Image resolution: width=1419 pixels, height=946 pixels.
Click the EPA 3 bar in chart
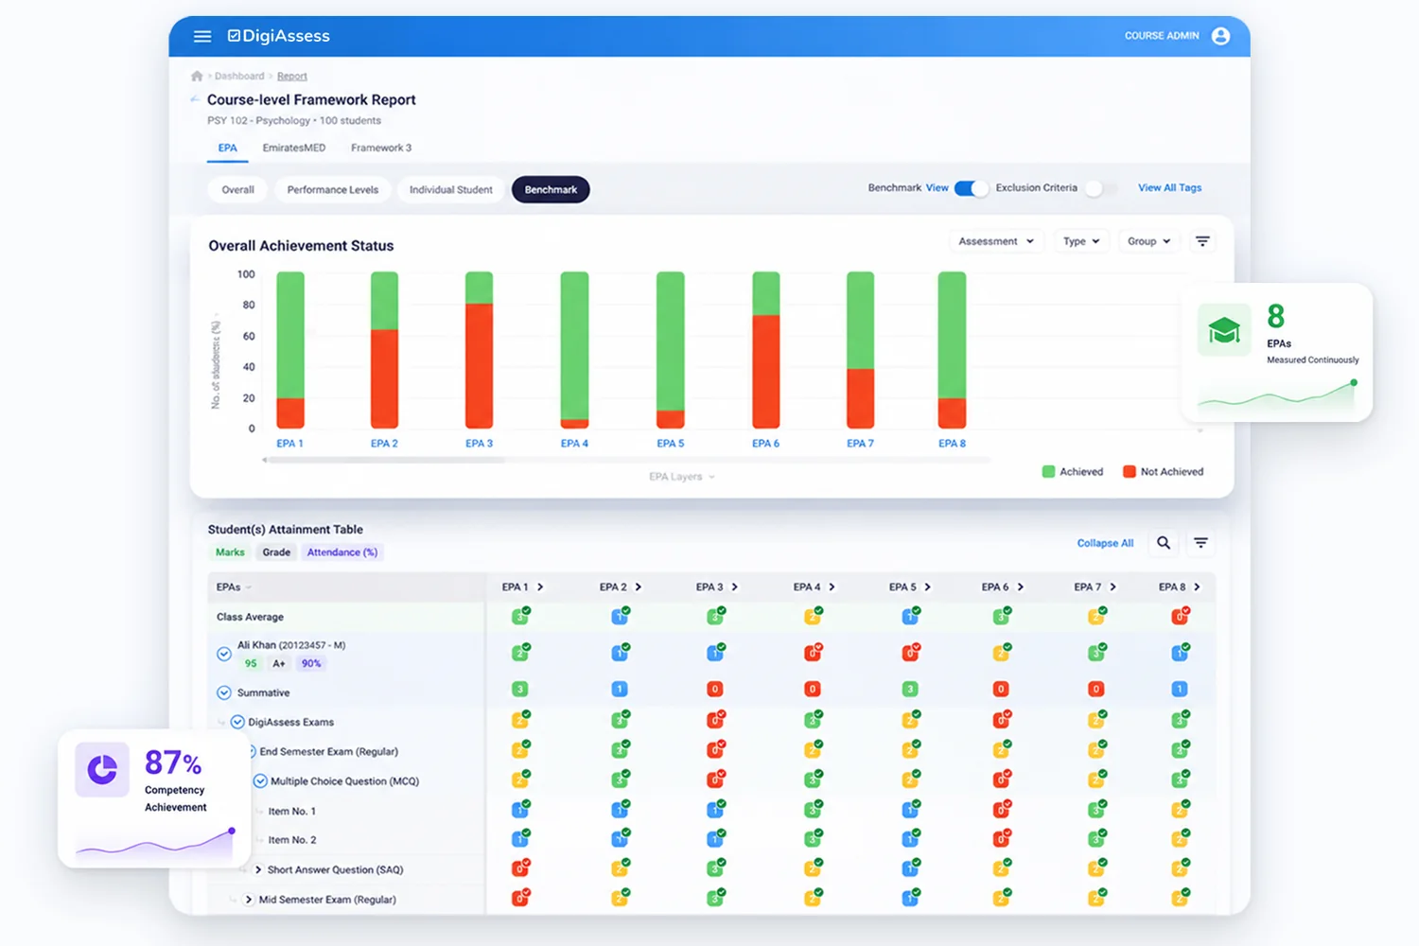(x=480, y=350)
